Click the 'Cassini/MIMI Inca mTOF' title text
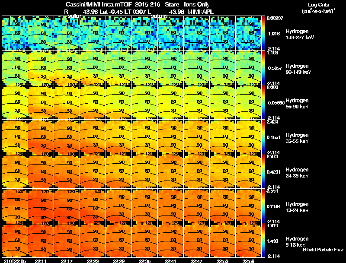The height and width of the screenshot is (263, 346). (x=99, y=4)
